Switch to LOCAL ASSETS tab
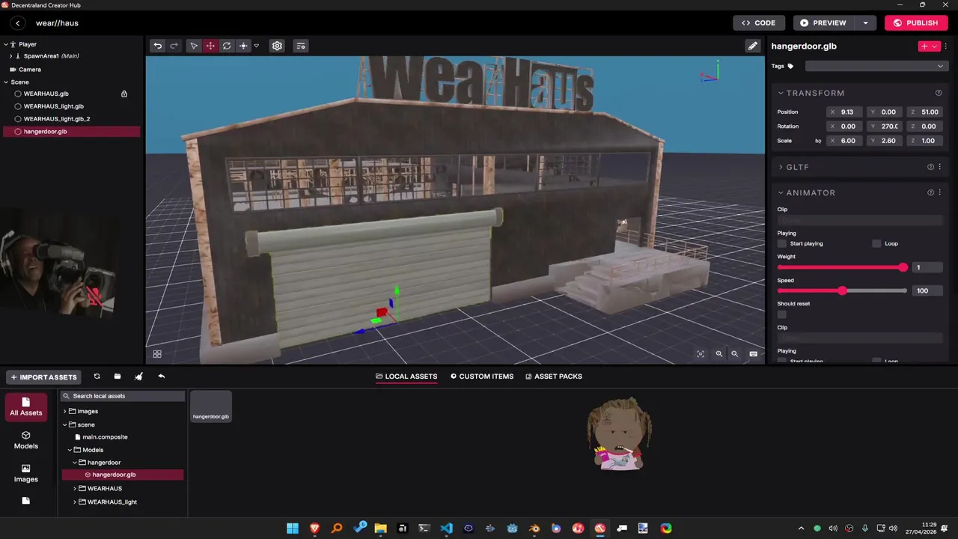Image resolution: width=958 pixels, height=539 pixels. [x=406, y=377]
